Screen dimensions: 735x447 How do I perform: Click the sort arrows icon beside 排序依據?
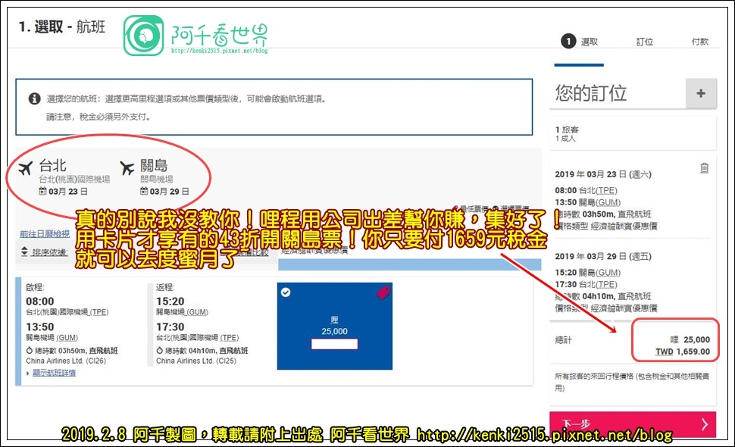[x=24, y=252]
